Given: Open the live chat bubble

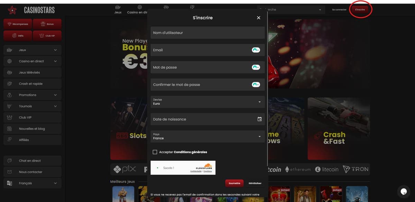Looking at the screenshot, I should (x=404, y=191).
